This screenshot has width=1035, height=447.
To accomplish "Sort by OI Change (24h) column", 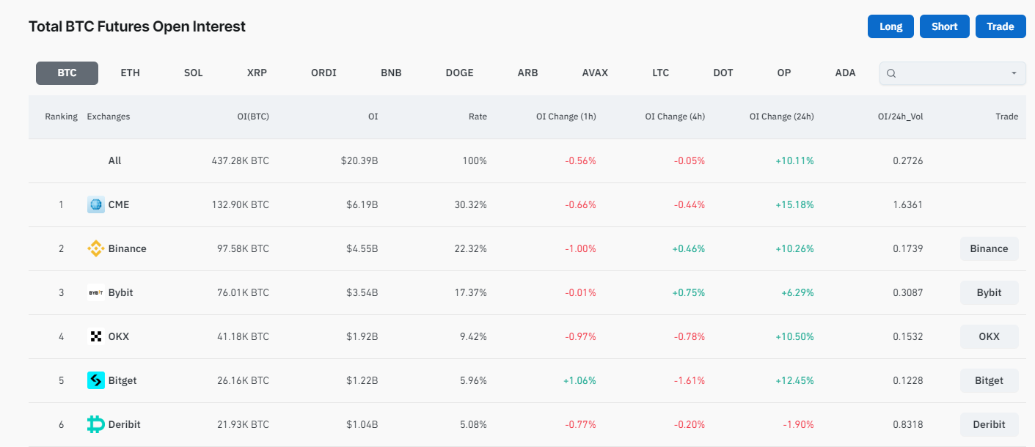I will point(781,117).
